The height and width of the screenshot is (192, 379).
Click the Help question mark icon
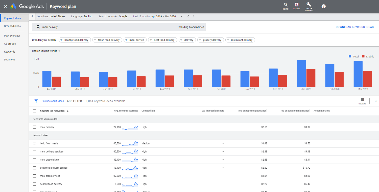point(323,6)
